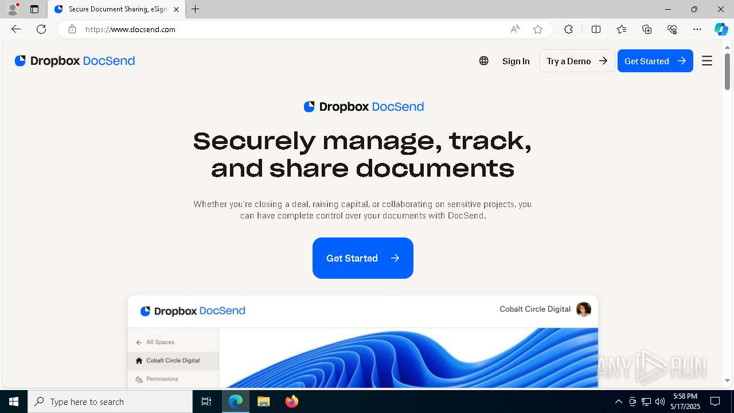
Task: Open the Collections icon
Action: (x=647, y=29)
